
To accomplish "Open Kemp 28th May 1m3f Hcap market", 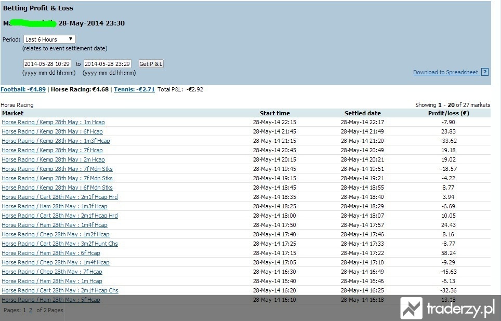I will pos(56,141).
